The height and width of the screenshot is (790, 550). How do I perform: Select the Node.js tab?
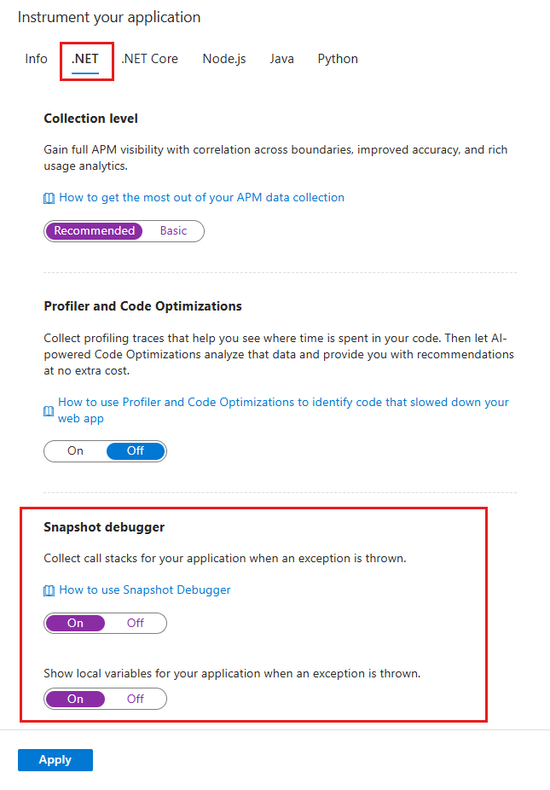[223, 59]
